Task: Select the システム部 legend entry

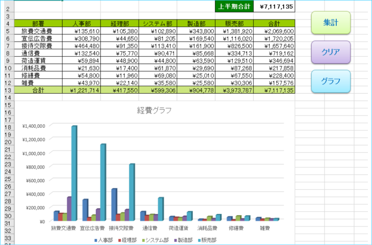Action: (155, 240)
